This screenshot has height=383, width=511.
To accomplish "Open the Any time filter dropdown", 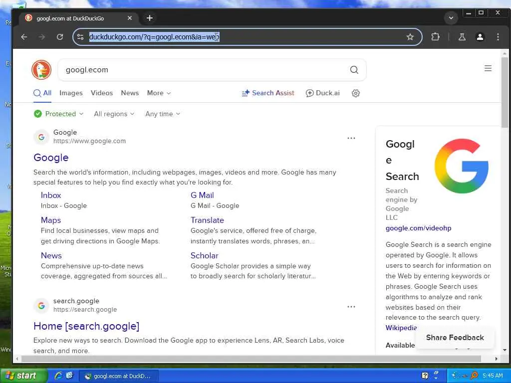I will click(x=163, y=114).
